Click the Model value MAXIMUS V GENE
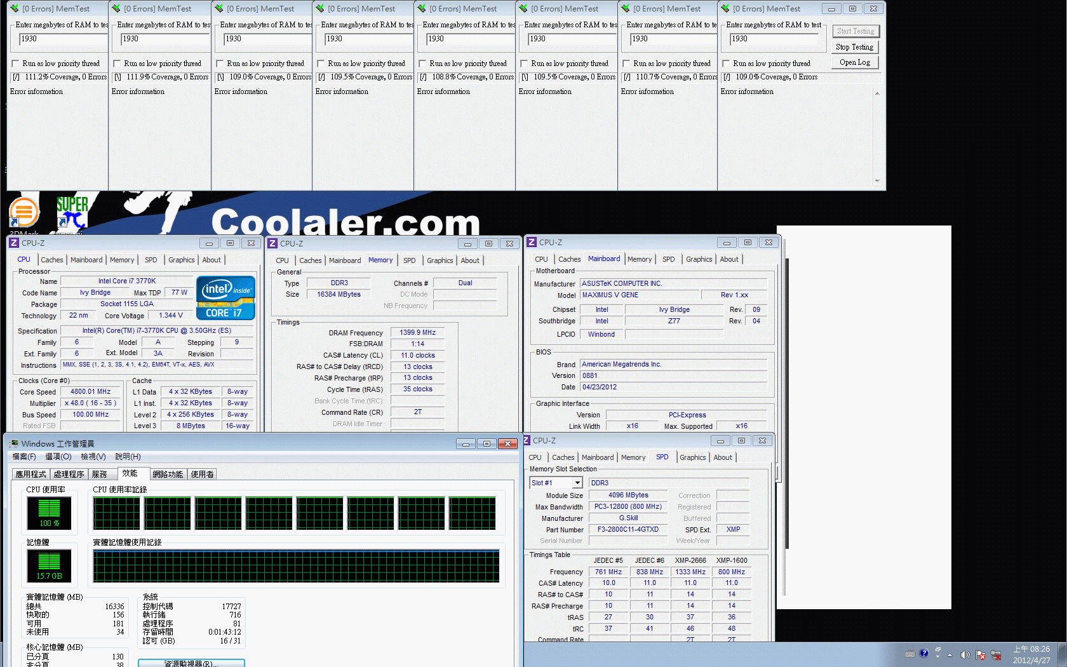 point(640,295)
